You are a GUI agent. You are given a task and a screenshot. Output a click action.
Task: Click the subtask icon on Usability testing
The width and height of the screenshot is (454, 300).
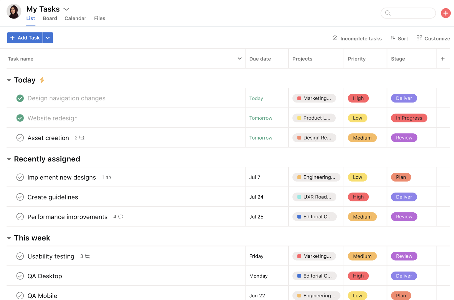click(x=88, y=256)
